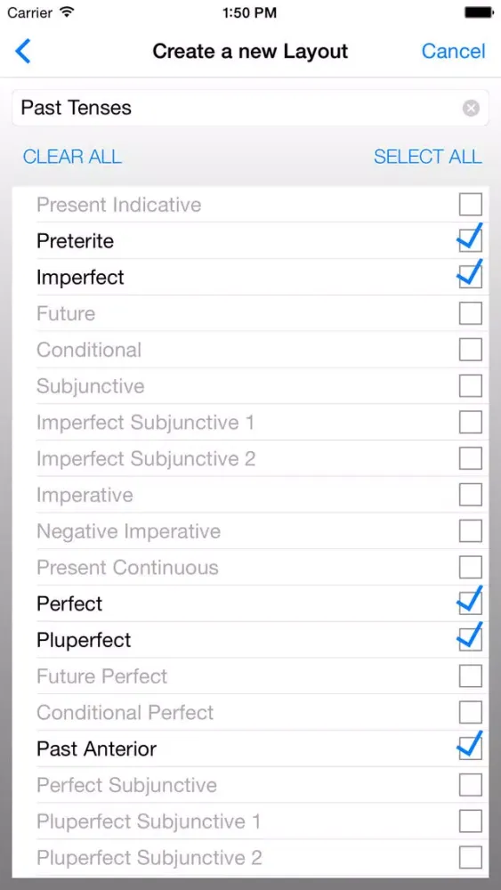
Task: Enable the Pluperfect Subjunctive 2 checkbox
Action: point(471,858)
